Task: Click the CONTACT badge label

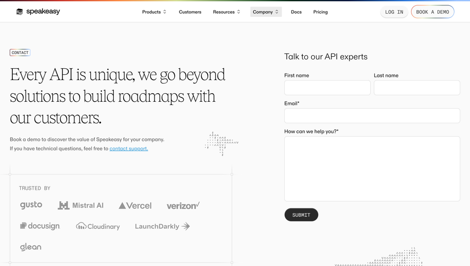Action: coord(20,52)
